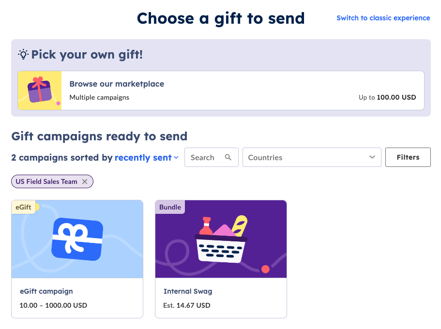Viewport: 441px width, 329px height.
Task: Click the US Field Sales Team tag
Action: click(x=46, y=181)
